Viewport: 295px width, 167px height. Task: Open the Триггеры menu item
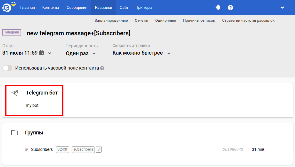pyautogui.click(x=144, y=8)
